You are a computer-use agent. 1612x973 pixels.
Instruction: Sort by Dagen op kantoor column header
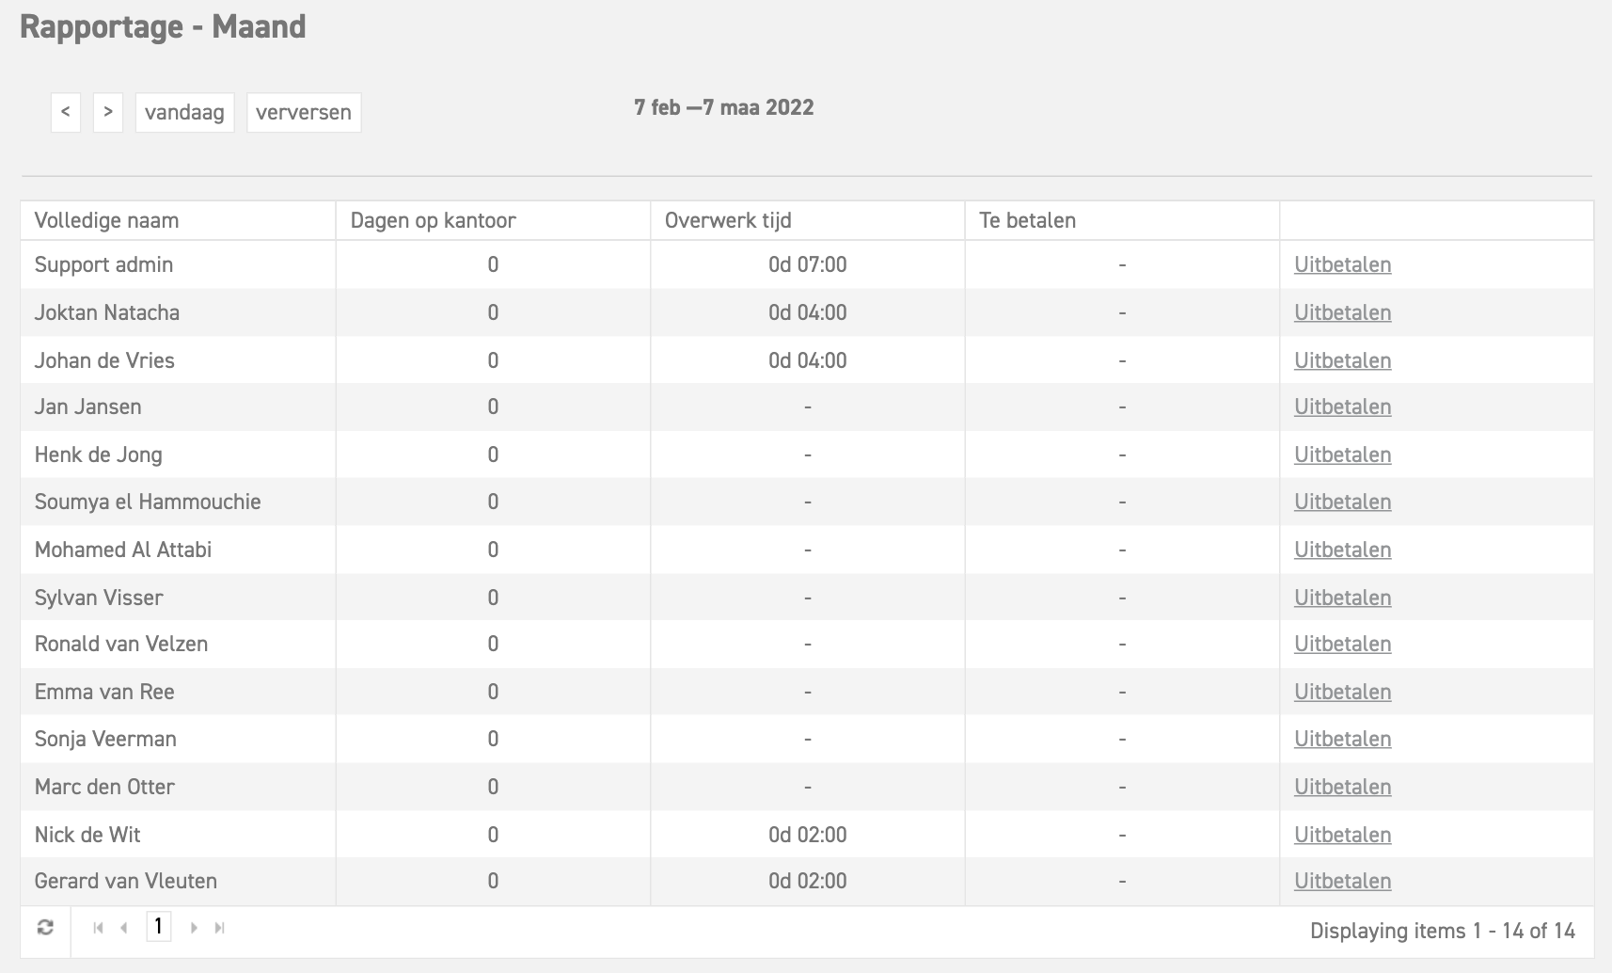[433, 220]
